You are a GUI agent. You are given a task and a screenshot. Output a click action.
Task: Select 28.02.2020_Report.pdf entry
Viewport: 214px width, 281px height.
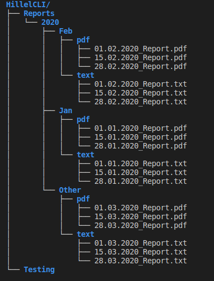click(141, 67)
